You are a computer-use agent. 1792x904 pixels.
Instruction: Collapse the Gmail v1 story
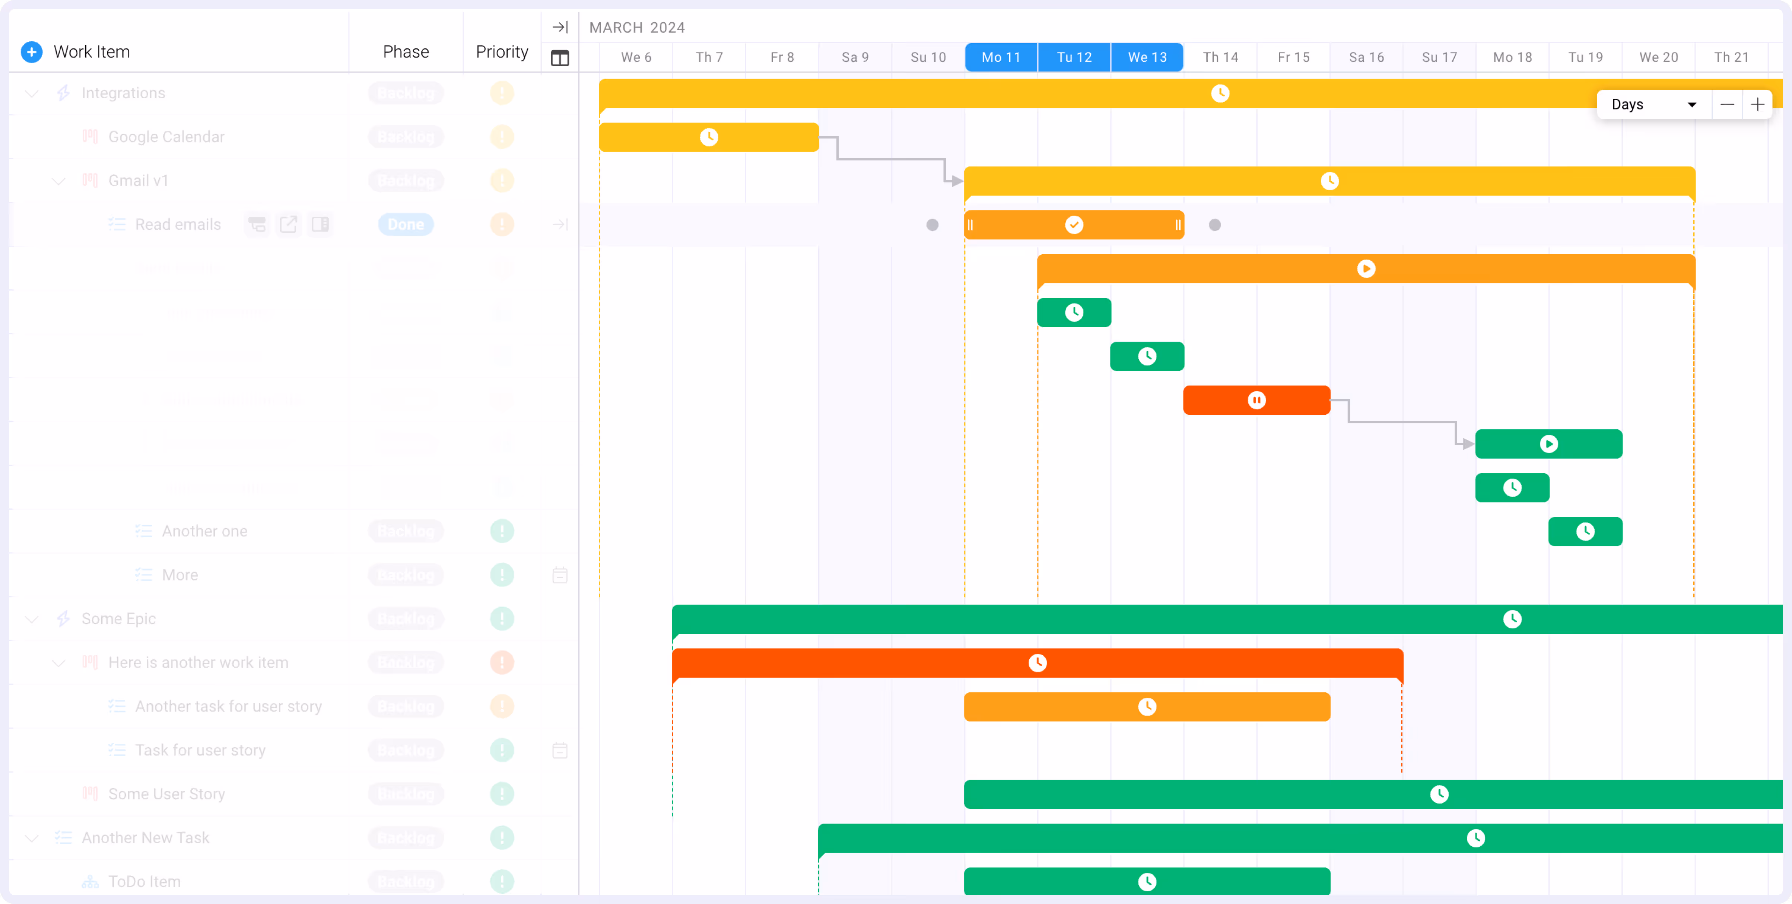(58, 181)
